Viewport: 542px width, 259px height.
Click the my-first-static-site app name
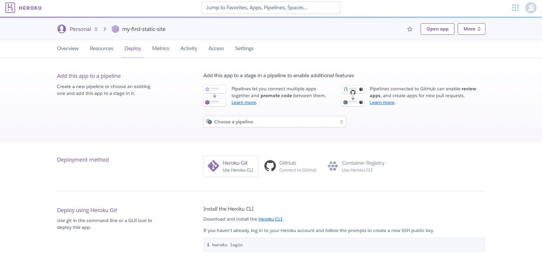tap(144, 29)
